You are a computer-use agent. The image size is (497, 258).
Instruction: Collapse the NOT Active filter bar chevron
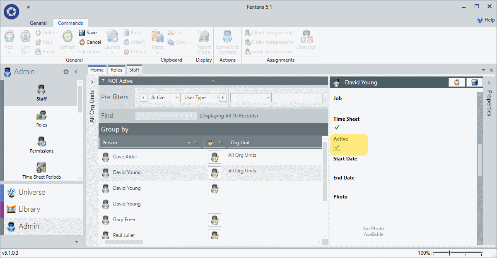click(x=213, y=81)
